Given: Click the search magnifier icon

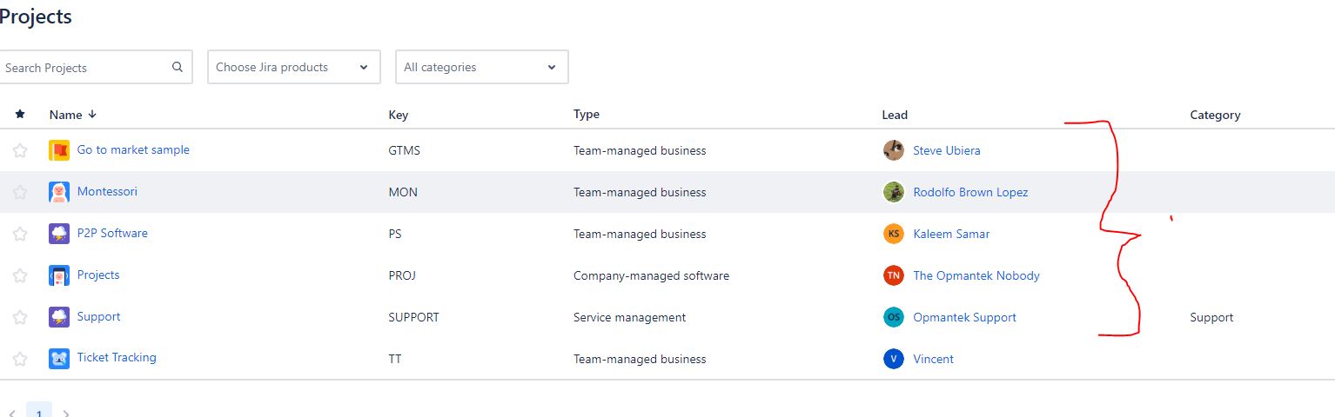Looking at the screenshot, I should point(178,67).
